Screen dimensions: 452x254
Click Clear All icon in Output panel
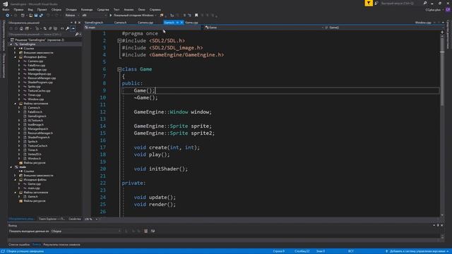click(x=146, y=231)
